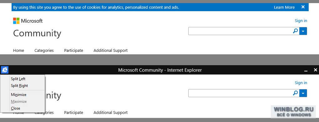319x122 pixels.
Task: Minimize the Internet Explorer window from title bar
Action: 306,70
